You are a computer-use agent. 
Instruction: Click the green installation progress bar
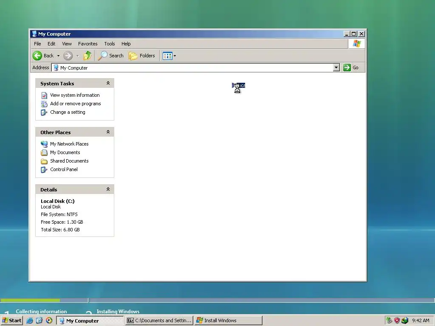pos(30,300)
